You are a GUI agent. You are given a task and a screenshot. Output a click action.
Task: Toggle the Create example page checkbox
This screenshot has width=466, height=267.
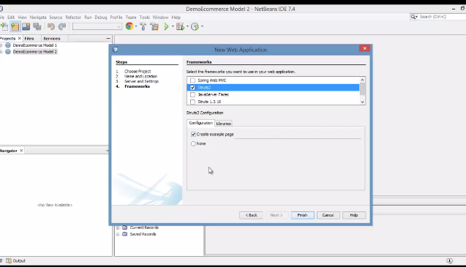click(193, 135)
